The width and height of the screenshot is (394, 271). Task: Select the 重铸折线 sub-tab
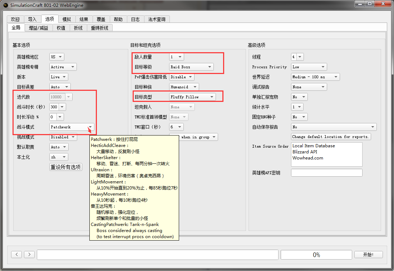[99, 28]
